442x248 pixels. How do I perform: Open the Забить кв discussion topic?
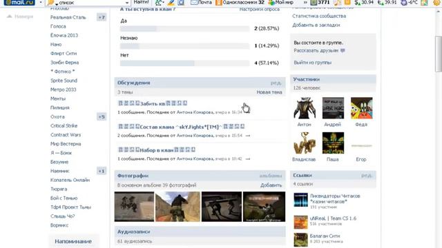pyautogui.click(x=152, y=103)
